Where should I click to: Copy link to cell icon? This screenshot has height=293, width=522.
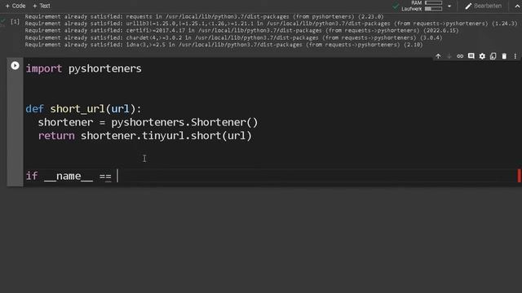460,56
